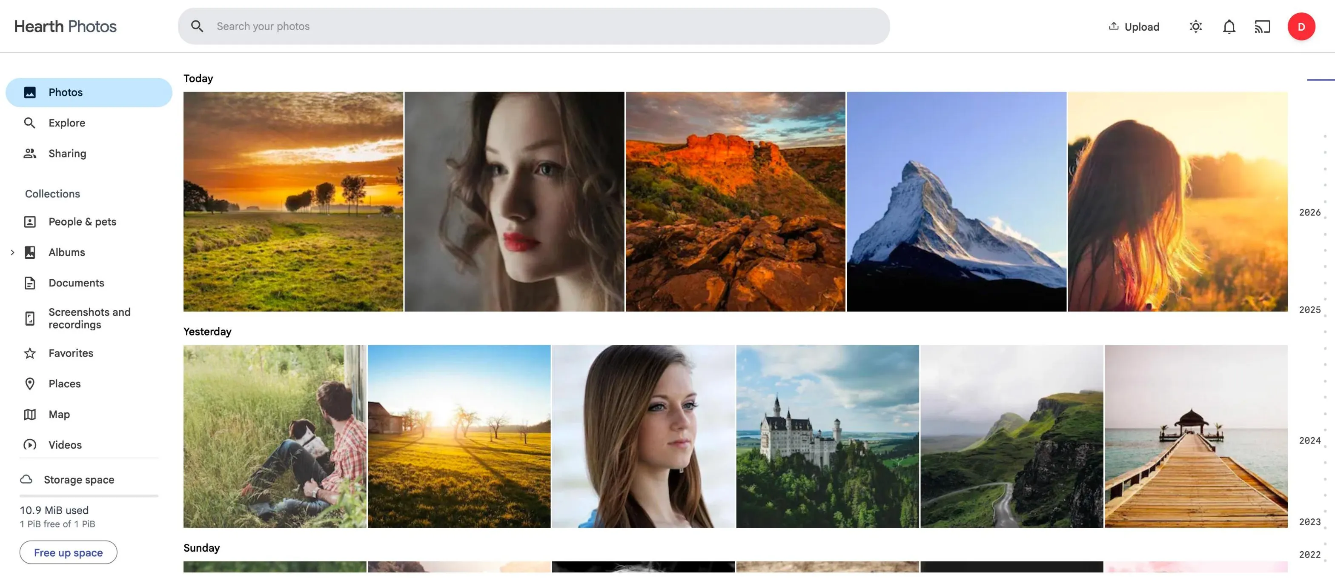Click the Places pin icon
Image resolution: width=1335 pixels, height=578 pixels.
coord(30,384)
